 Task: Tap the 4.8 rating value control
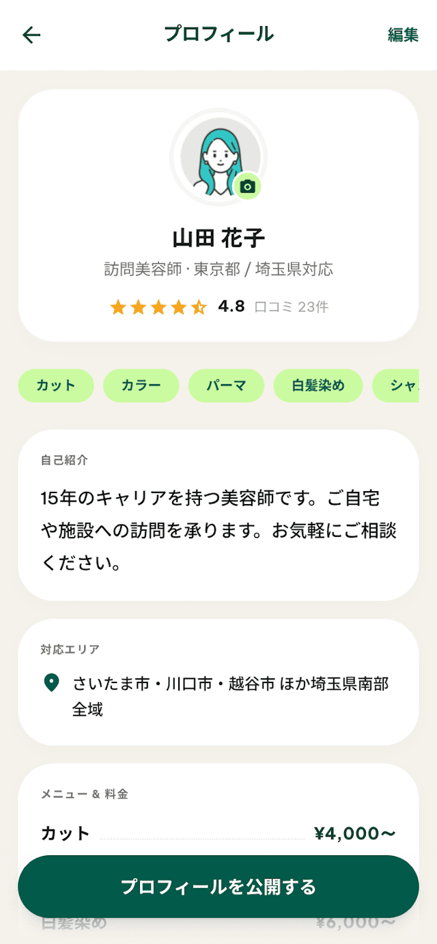coord(233,307)
